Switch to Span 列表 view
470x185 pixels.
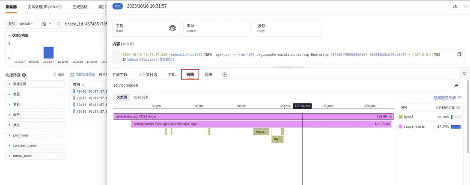[x=141, y=97]
